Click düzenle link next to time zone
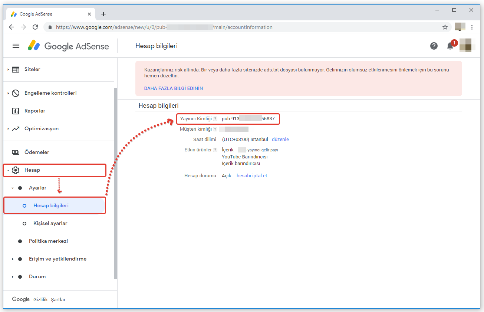The height and width of the screenshot is (312, 484). (280, 140)
